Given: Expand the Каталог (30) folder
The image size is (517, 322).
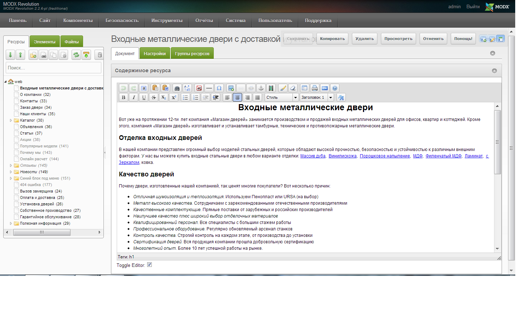Looking at the screenshot, I should [x=11, y=121].
